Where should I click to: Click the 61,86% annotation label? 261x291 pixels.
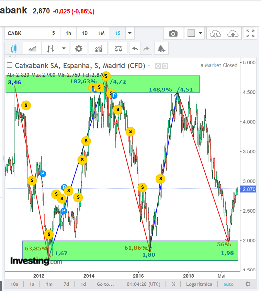(x=136, y=248)
